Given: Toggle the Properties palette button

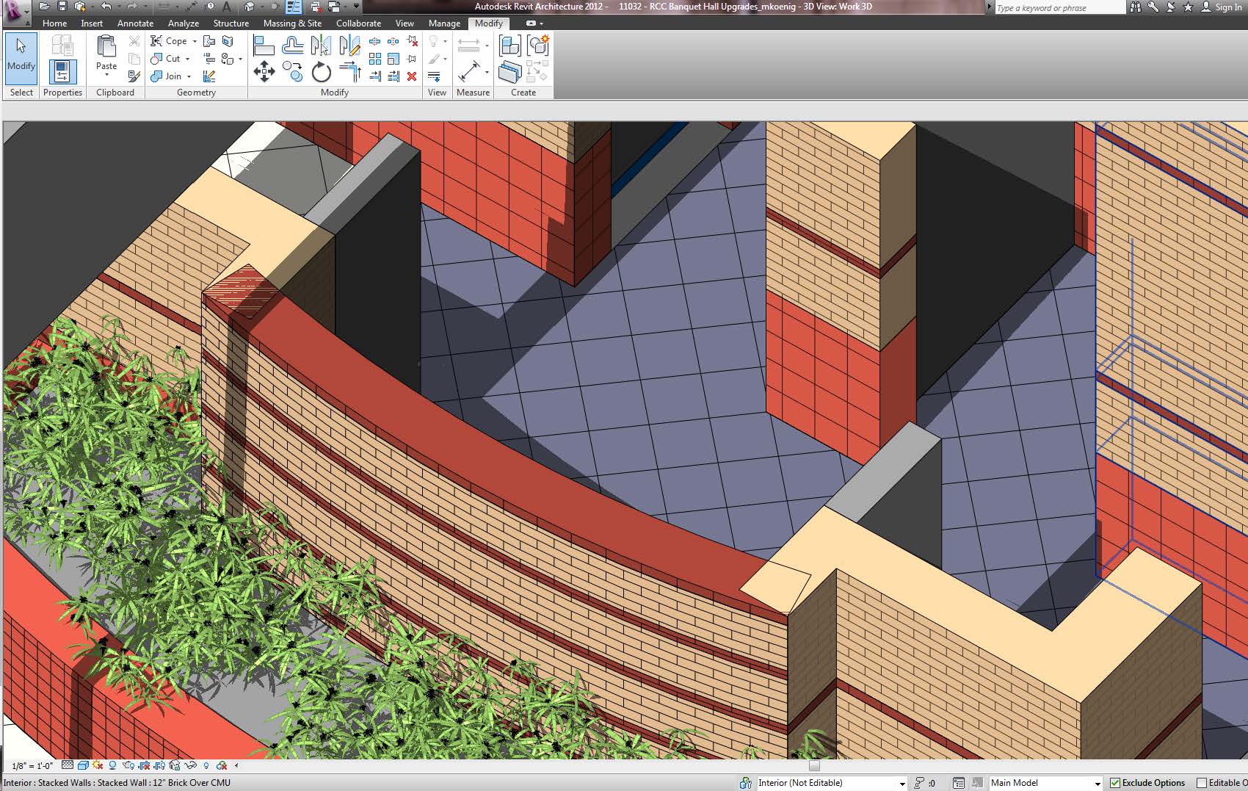Looking at the screenshot, I should click(x=62, y=72).
